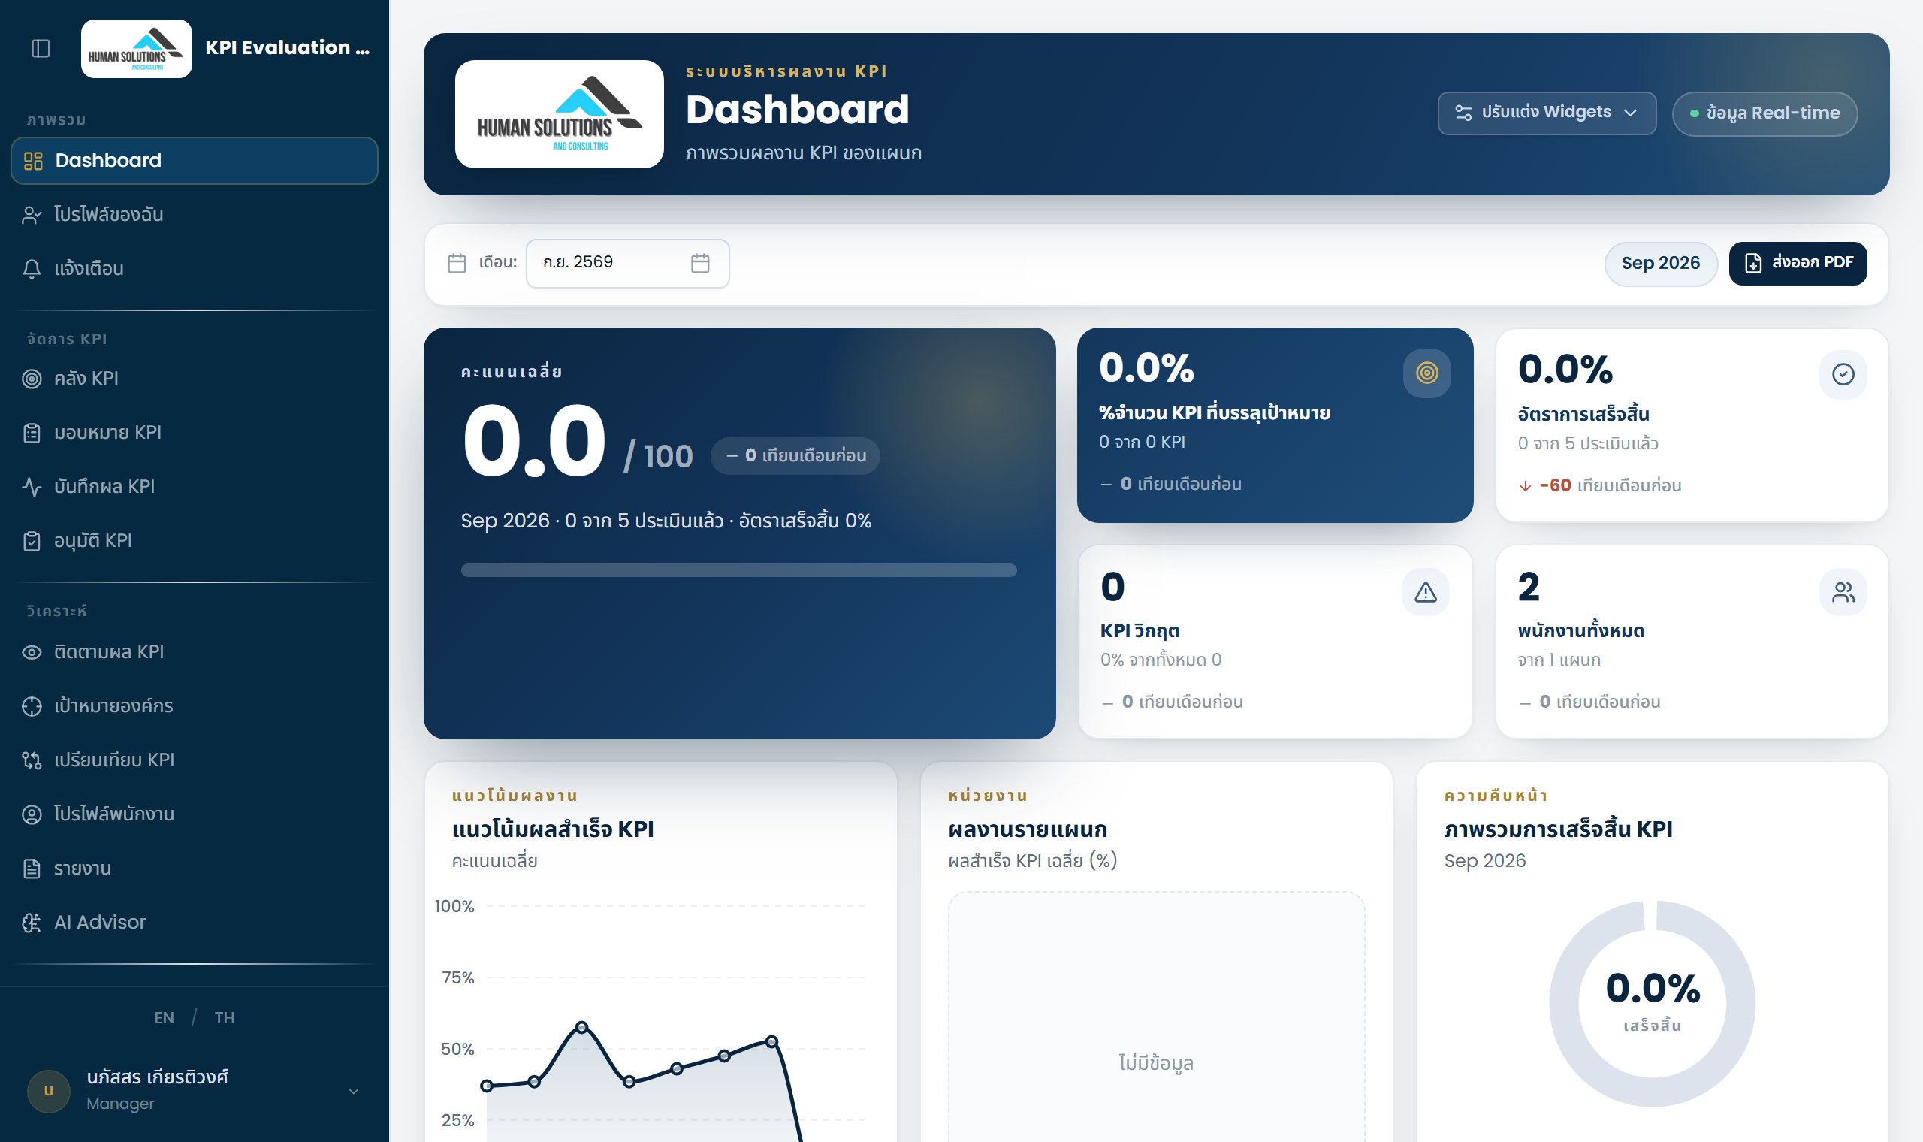Open อนุมัติ KPI approval page
The height and width of the screenshot is (1142, 1923).
click(x=195, y=540)
